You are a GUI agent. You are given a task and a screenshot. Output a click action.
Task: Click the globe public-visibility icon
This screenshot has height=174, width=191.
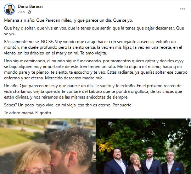29,12
